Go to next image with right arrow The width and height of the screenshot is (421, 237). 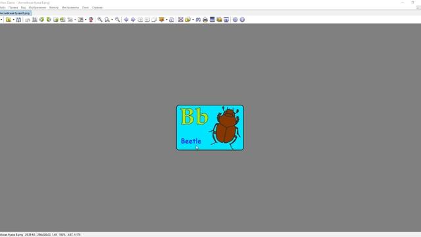click(133, 20)
